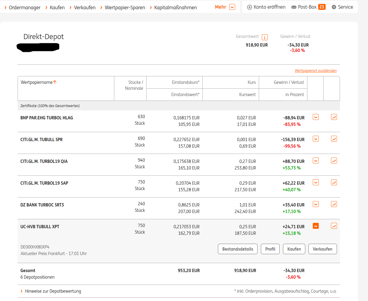Open the Post-Box envelope icon

point(294,7)
